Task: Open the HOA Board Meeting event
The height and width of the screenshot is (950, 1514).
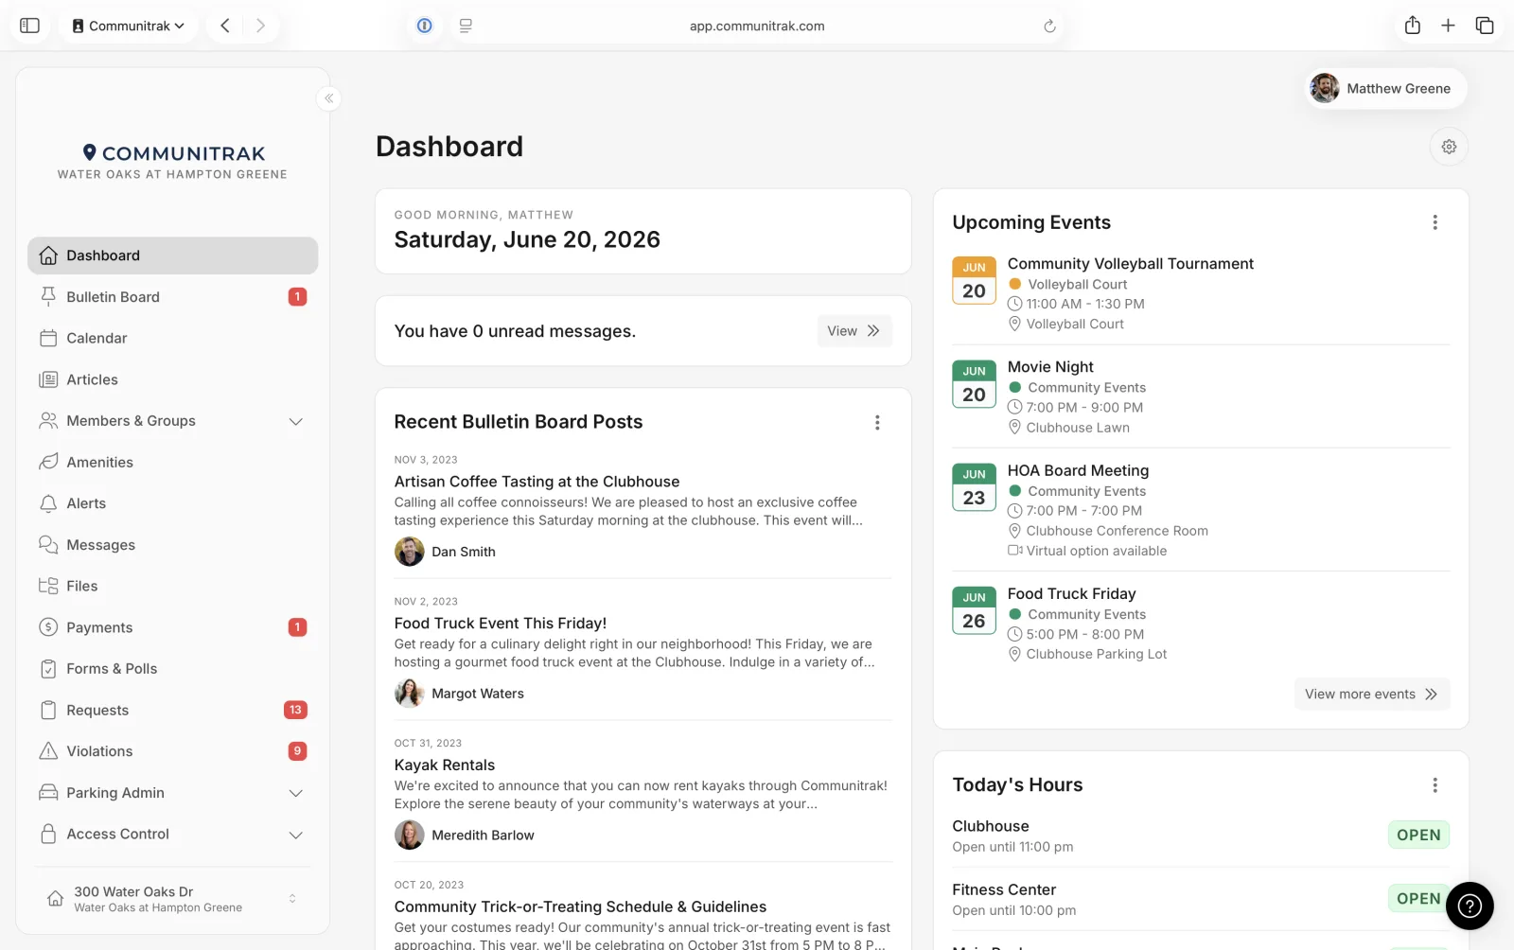Action: 1078,470
